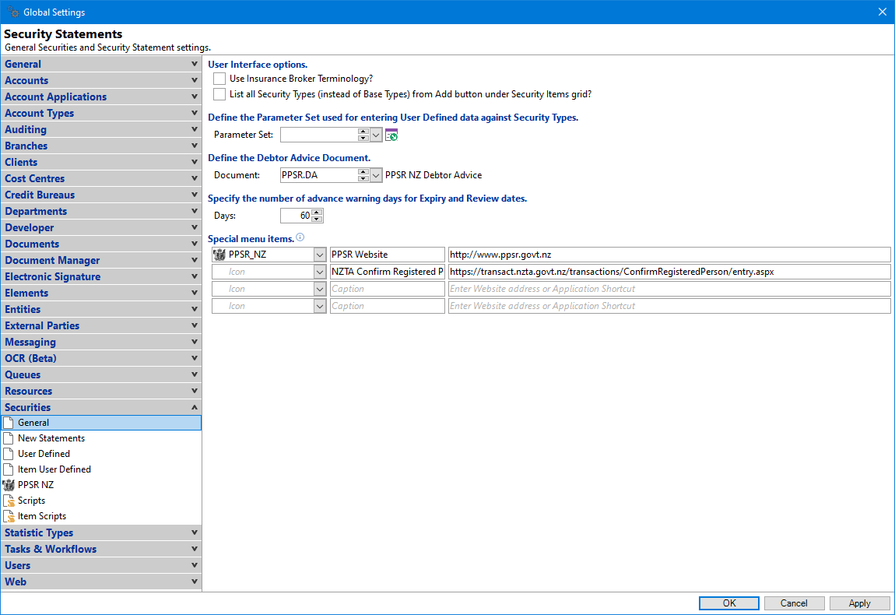Viewport: 895px width, 615px height.
Task: Expand the Statistic Types section
Action: (101, 532)
